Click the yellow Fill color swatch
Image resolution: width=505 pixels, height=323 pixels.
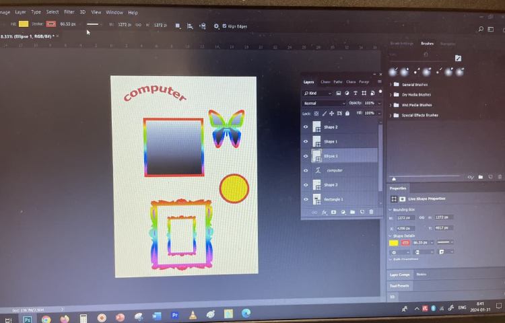coord(24,24)
